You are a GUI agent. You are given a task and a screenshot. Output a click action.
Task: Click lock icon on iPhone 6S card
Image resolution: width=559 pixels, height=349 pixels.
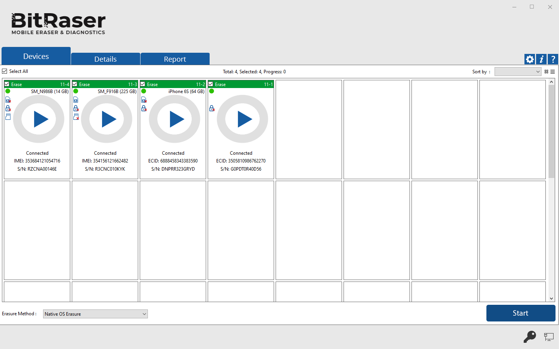(x=144, y=108)
